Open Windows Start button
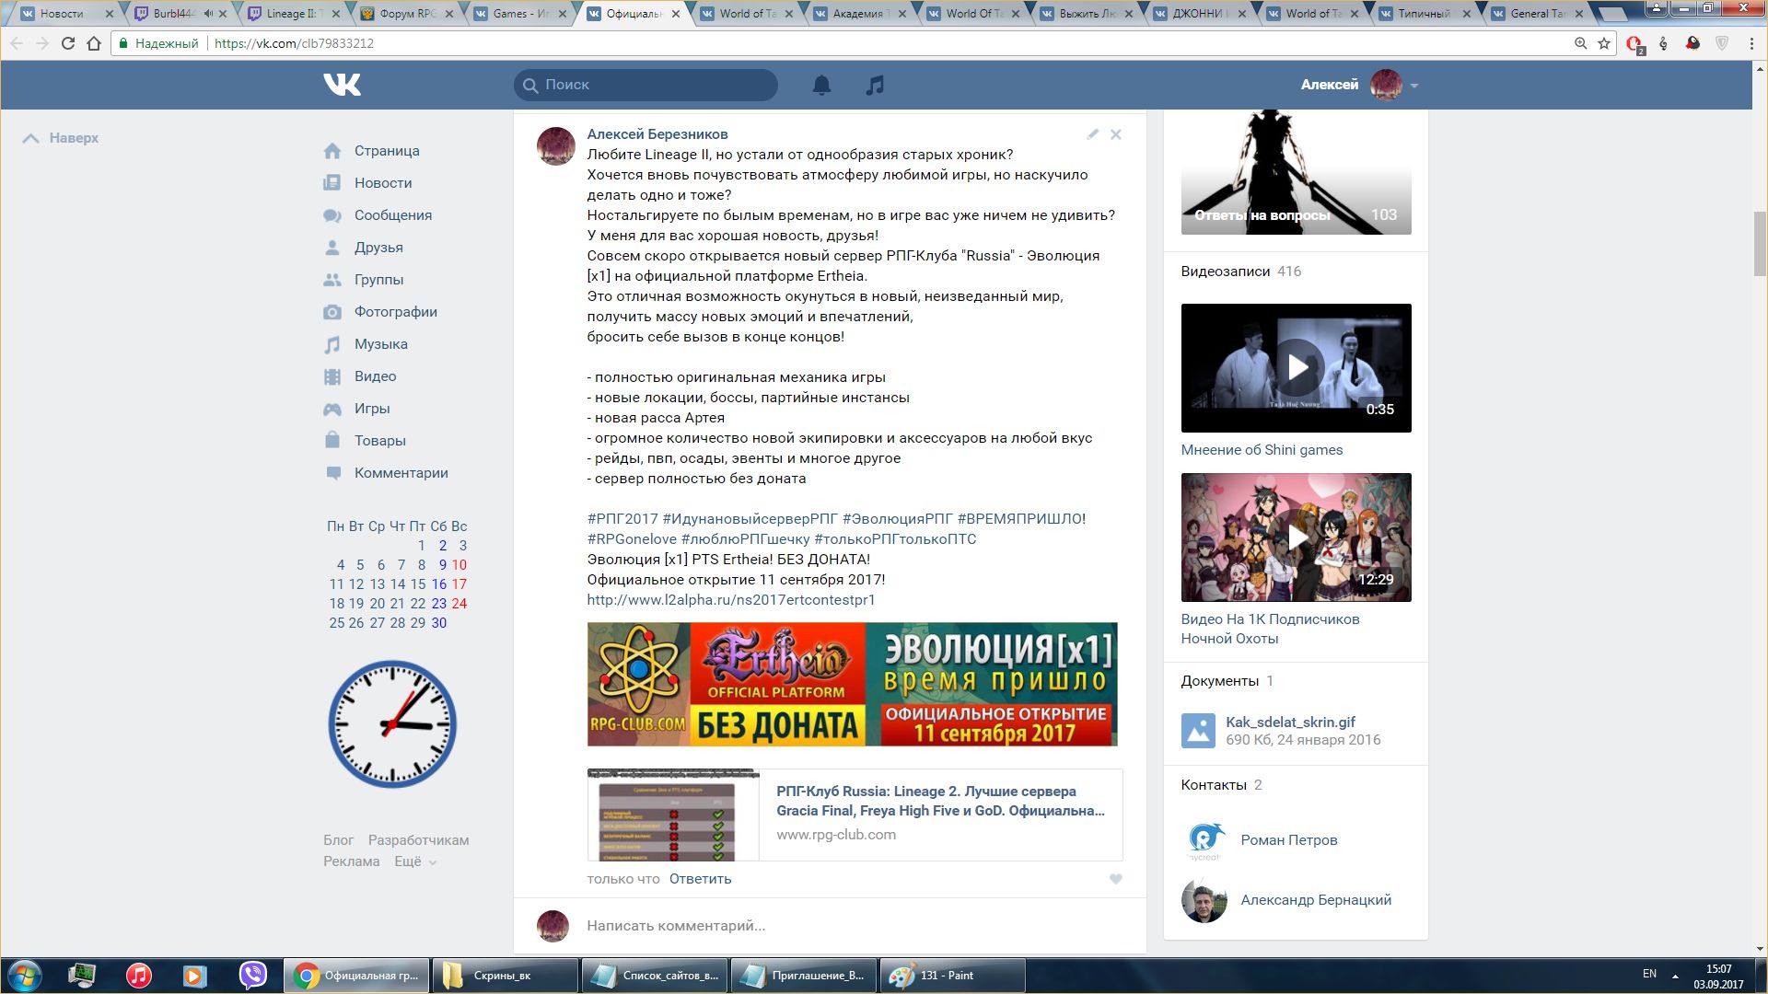 (x=25, y=976)
